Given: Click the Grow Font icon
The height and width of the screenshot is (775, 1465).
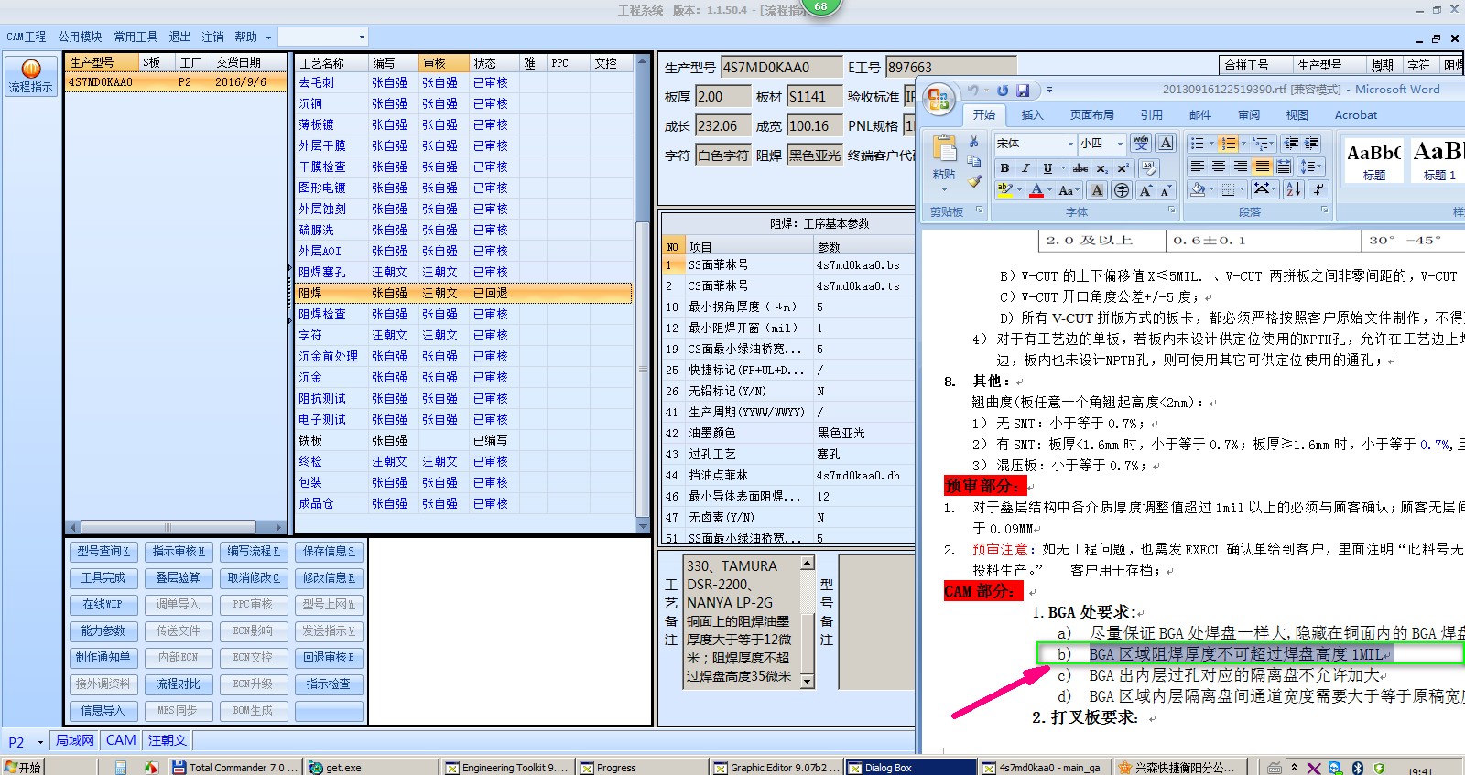Looking at the screenshot, I should (1145, 190).
